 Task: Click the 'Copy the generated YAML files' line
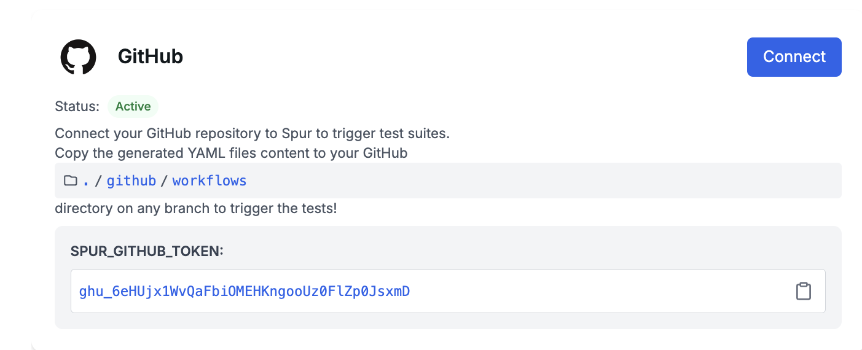click(x=231, y=154)
